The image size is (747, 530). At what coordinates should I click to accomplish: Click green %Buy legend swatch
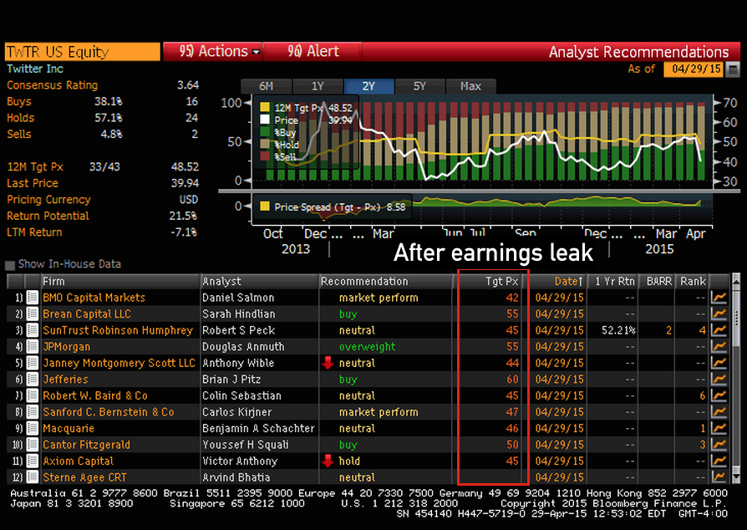pos(265,132)
